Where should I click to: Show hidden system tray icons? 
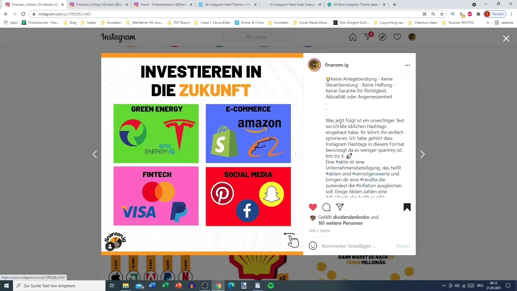click(x=444, y=286)
